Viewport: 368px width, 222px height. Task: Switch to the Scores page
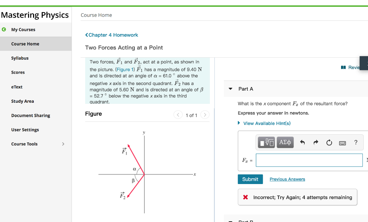pos(18,72)
